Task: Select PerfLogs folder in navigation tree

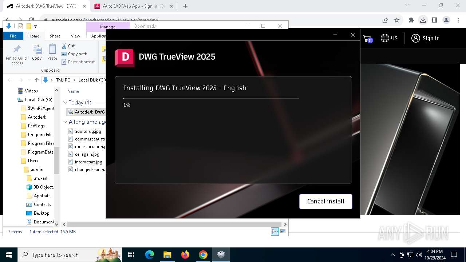Action: 36,126
